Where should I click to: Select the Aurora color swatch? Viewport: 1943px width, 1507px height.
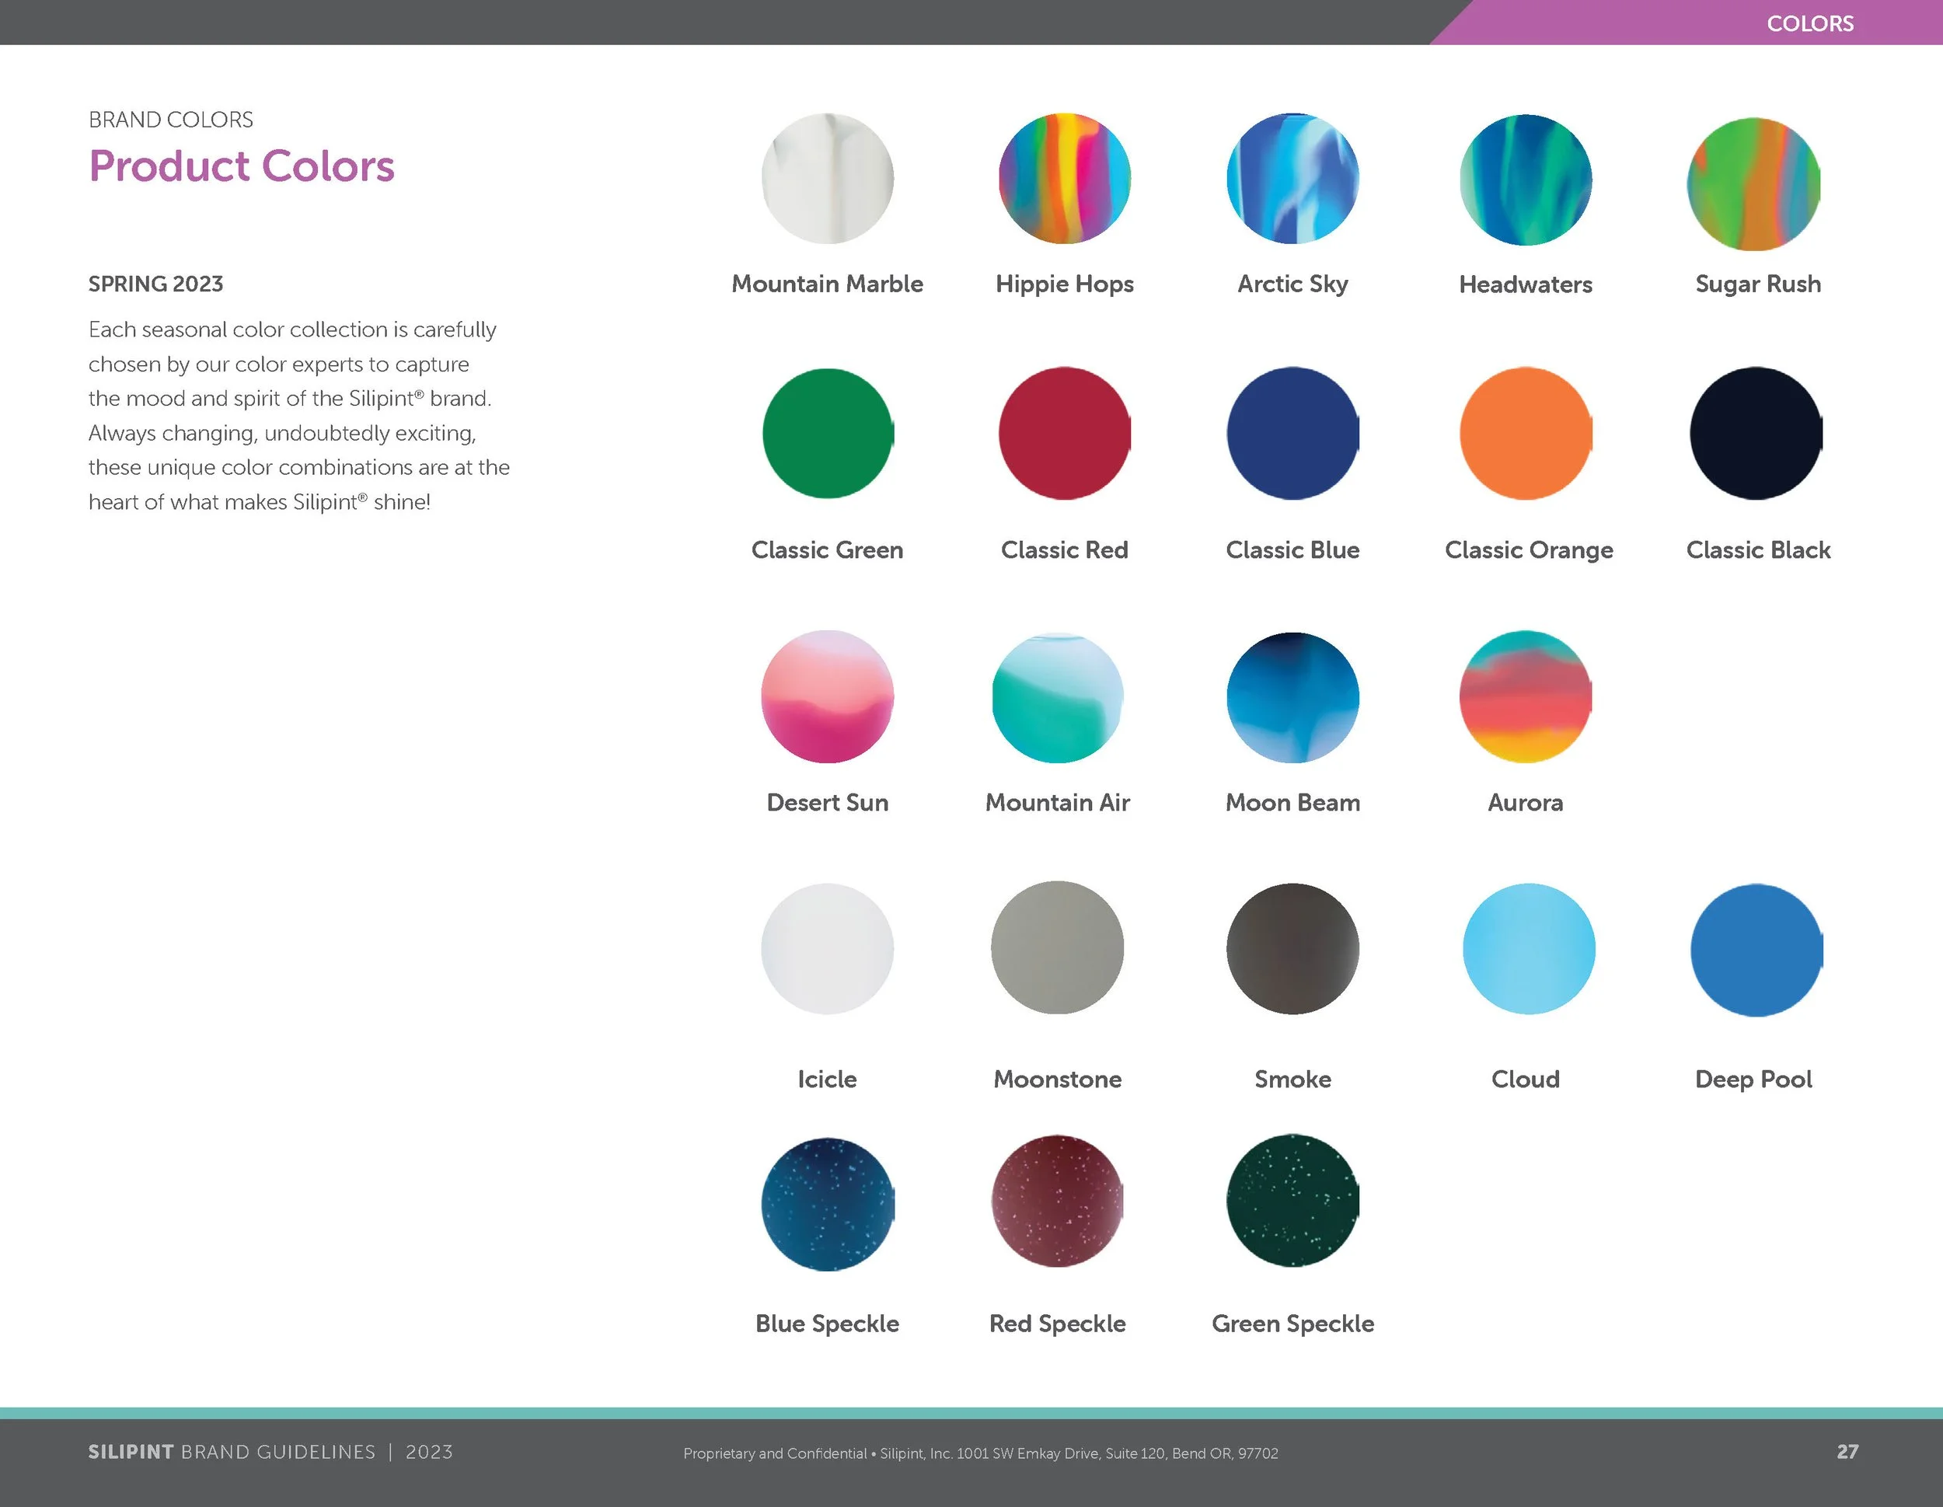pyautogui.click(x=1525, y=699)
